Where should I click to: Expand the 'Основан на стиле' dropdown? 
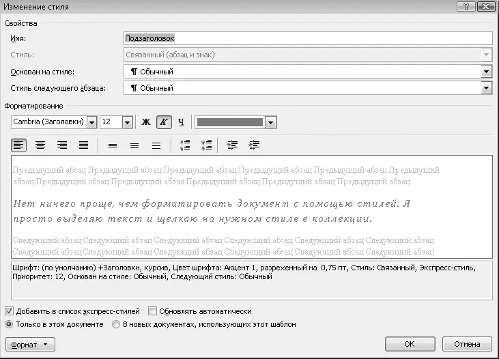click(x=486, y=71)
